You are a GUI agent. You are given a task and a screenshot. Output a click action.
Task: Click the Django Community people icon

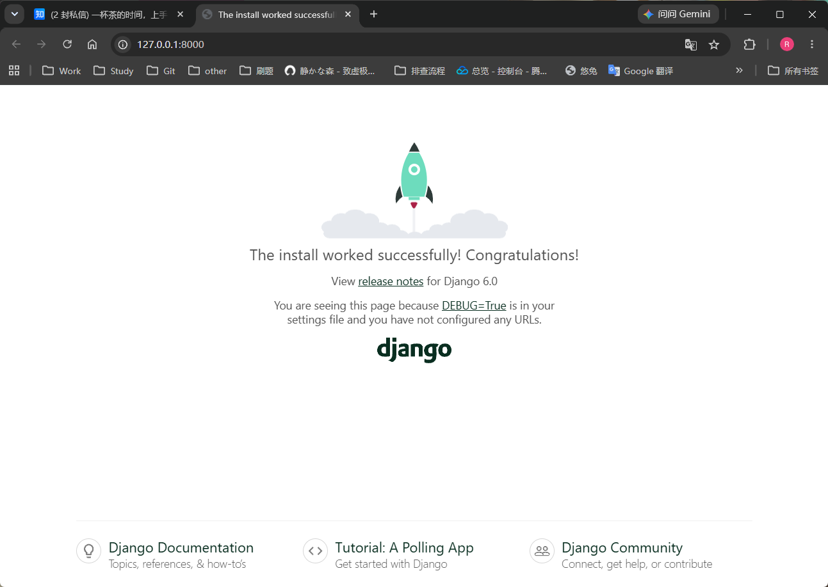click(542, 551)
